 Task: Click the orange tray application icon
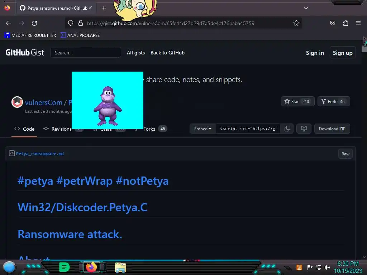click(x=299, y=267)
